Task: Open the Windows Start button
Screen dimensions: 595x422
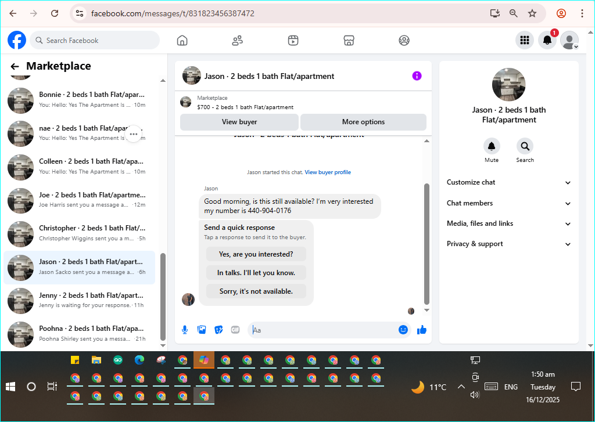Action: [x=10, y=387]
